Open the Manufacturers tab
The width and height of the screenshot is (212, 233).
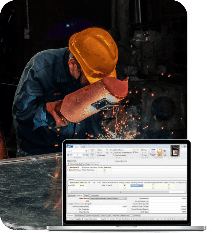tap(80, 216)
